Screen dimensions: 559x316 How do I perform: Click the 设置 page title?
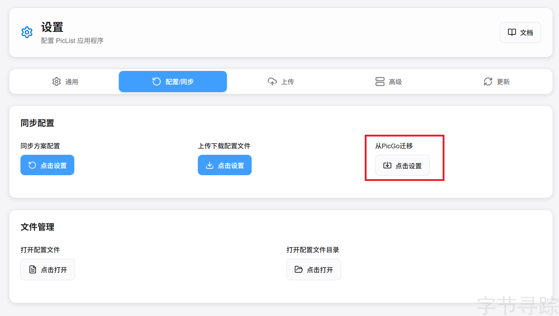coord(52,27)
